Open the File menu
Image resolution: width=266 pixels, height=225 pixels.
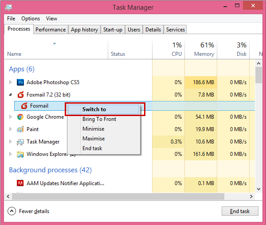[11, 19]
